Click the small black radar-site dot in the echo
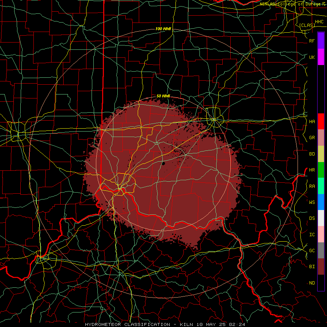Viewport: 327px width, 327px height. click(163, 163)
